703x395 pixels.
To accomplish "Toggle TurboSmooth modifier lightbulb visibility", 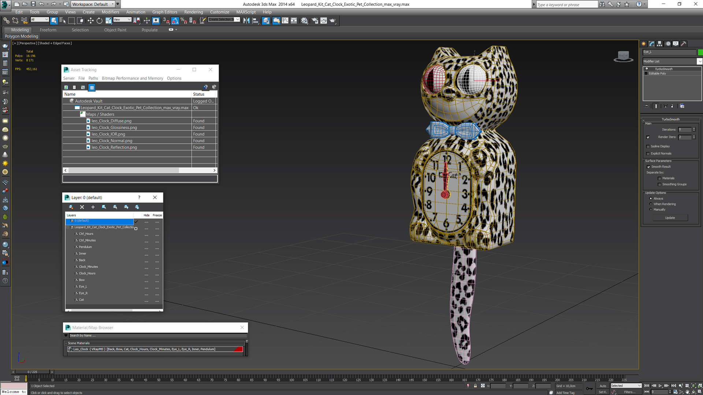I will tap(647, 69).
